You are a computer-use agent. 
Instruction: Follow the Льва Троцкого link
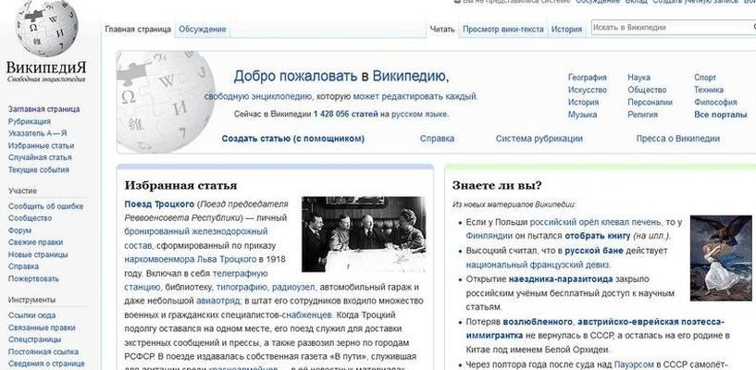(x=226, y=259)
